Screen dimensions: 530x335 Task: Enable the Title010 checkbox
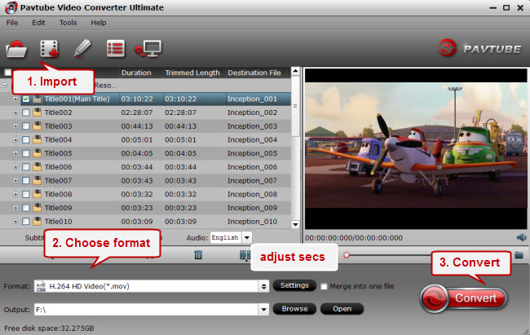click(x=26, y=222)
